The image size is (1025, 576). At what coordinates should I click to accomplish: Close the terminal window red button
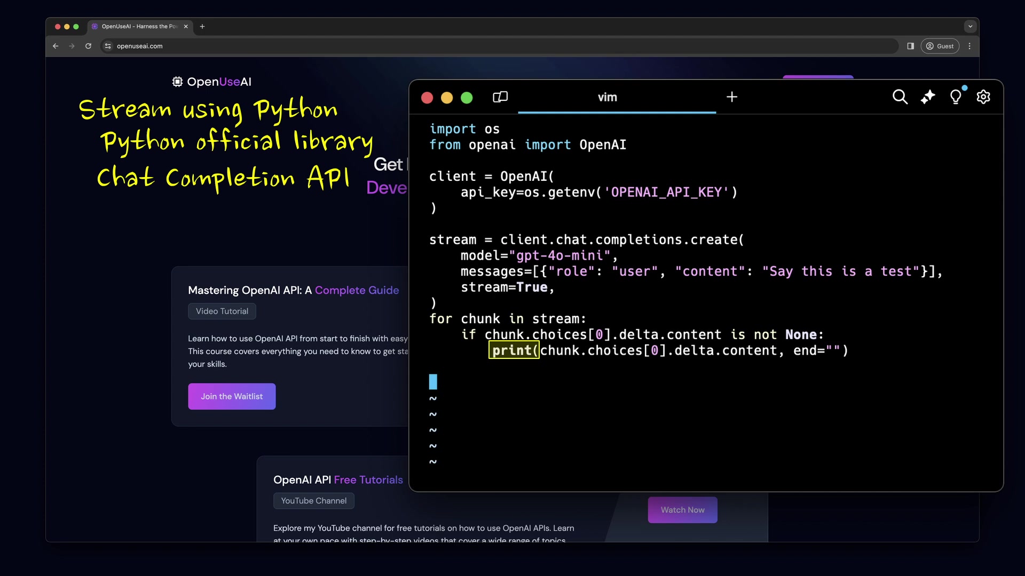click(427, 98)
